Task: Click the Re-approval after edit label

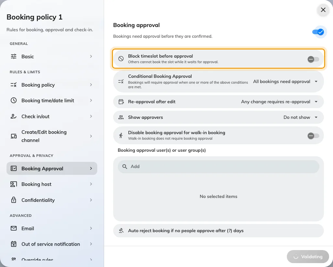Action: click(152, 102)
